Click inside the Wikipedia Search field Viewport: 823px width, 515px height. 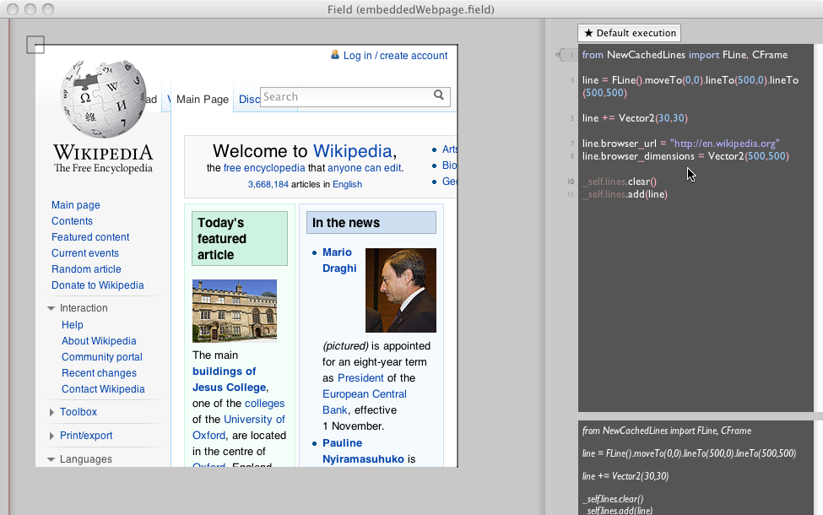[x=346, y=96]
